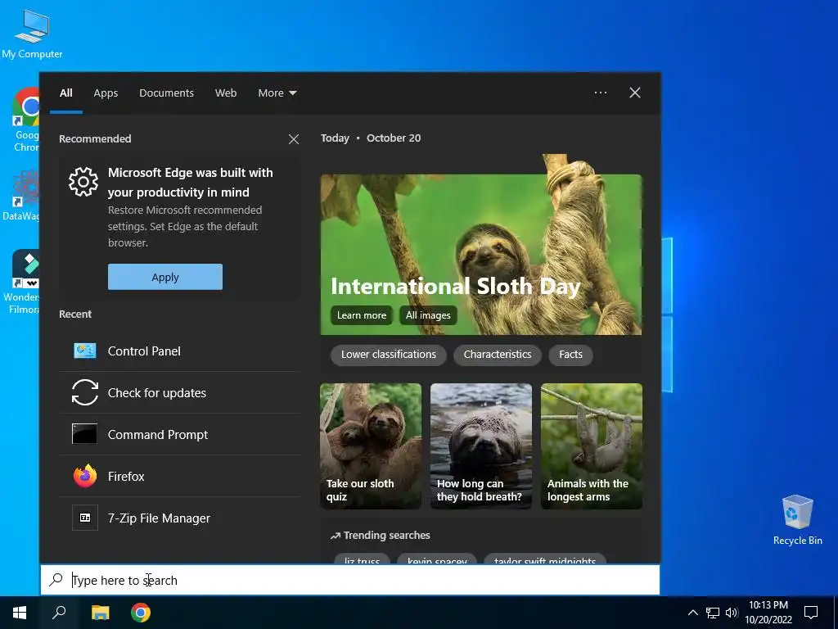Click the volume speaker icon
This screenshot has width=838, height=629.
(x=732, y=613)
